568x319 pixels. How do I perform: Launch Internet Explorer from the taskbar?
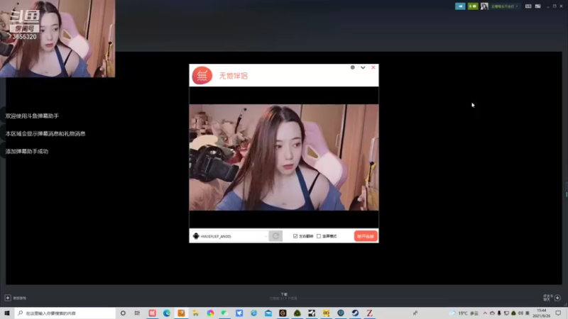click(253, 313)
